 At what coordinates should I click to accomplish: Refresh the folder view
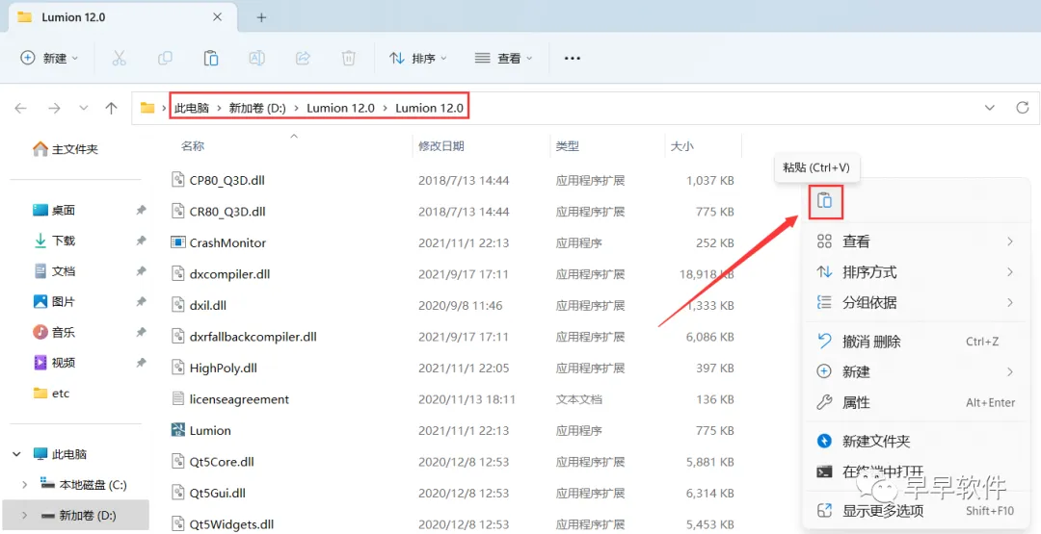pyautogui.click(x=1023, y=108)
